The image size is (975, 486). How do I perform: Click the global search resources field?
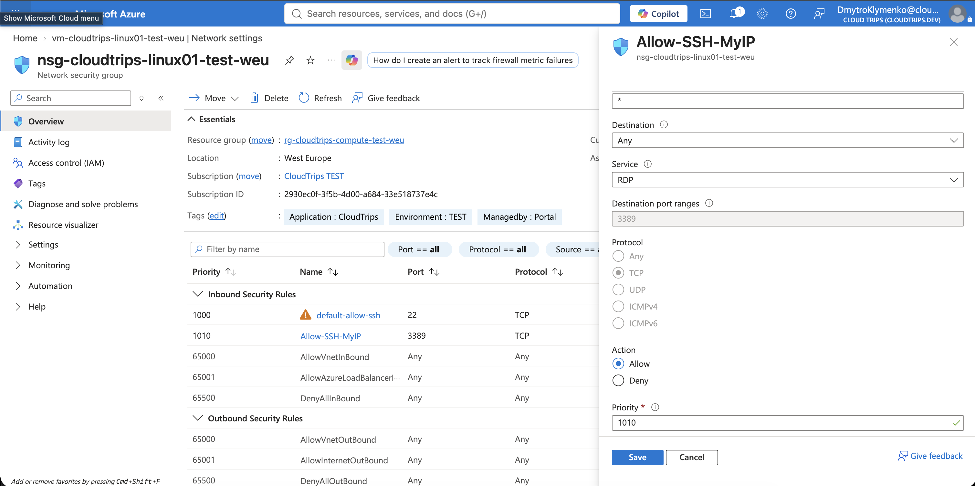coord(452,14)
